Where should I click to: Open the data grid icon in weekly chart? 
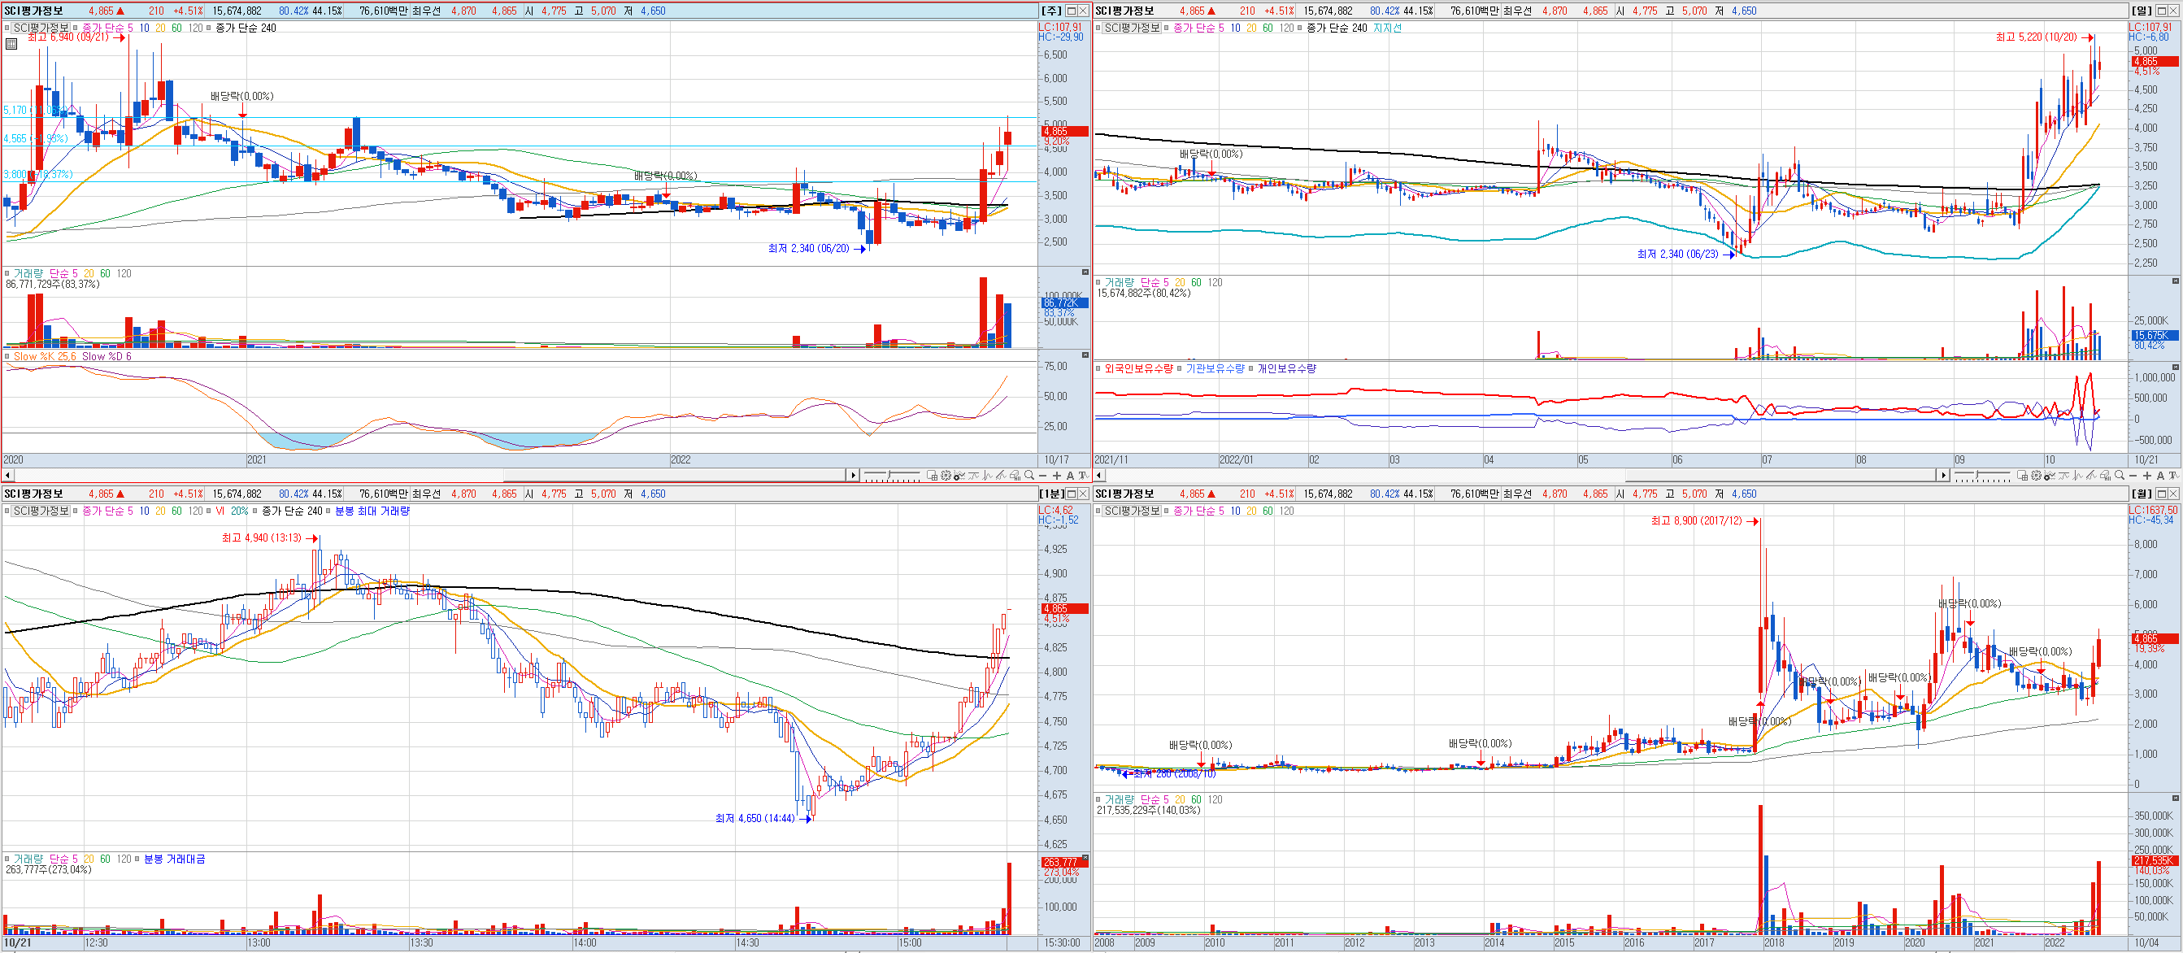[x=11, y=44]
